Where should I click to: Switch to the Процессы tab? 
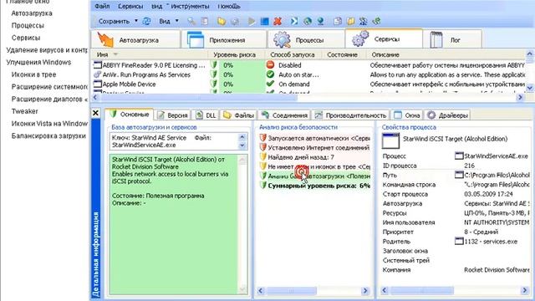tap(306, 39)
